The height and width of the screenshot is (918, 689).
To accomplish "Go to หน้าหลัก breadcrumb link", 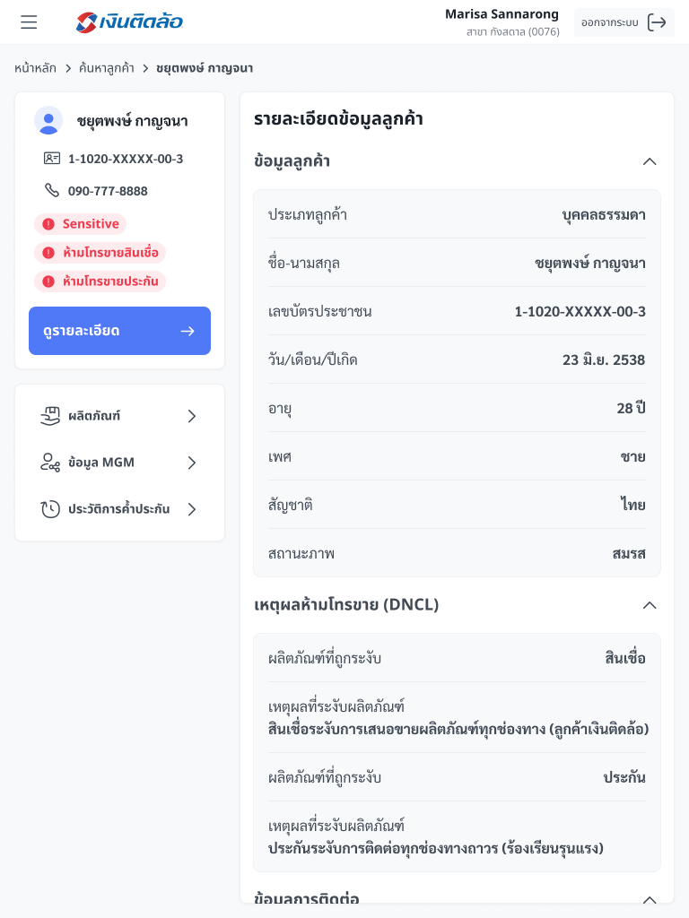I will (35, 68).
